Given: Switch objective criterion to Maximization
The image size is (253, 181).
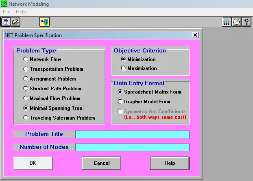Looking at the screenshot, I should [x=124, y=68].
